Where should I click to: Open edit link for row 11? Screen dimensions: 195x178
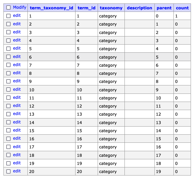pyautogui.click(x=17, y=97)
